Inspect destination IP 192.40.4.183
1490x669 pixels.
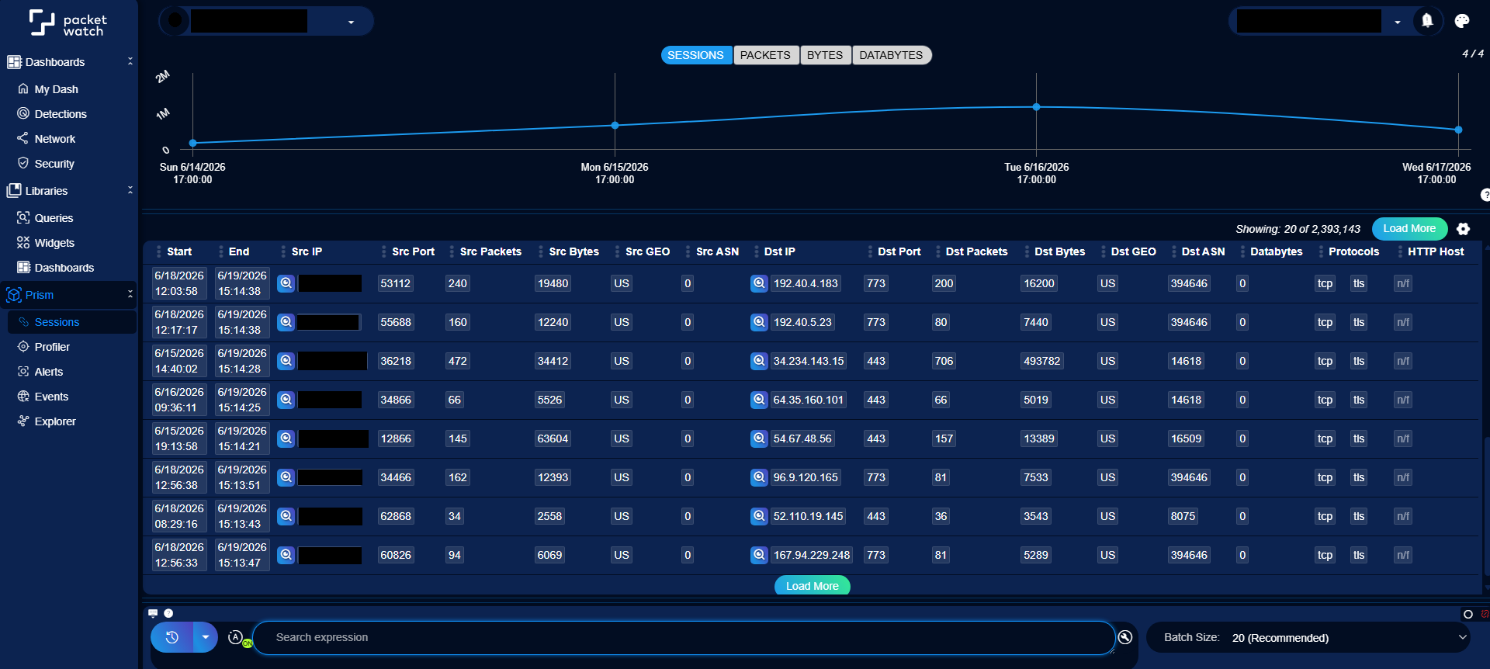point(759,283)
